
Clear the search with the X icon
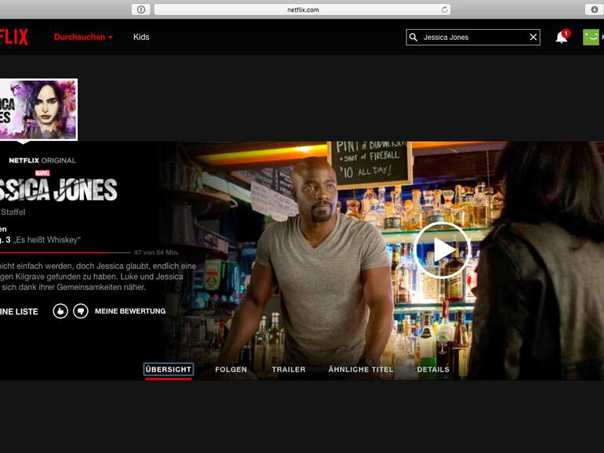coord(533,38)
